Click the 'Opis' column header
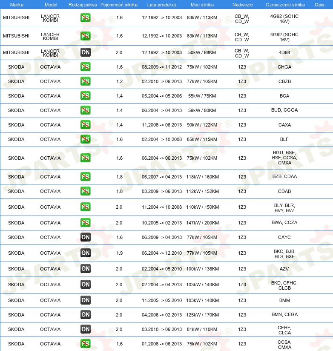333x351 pixels. click(x=319, y=5)
